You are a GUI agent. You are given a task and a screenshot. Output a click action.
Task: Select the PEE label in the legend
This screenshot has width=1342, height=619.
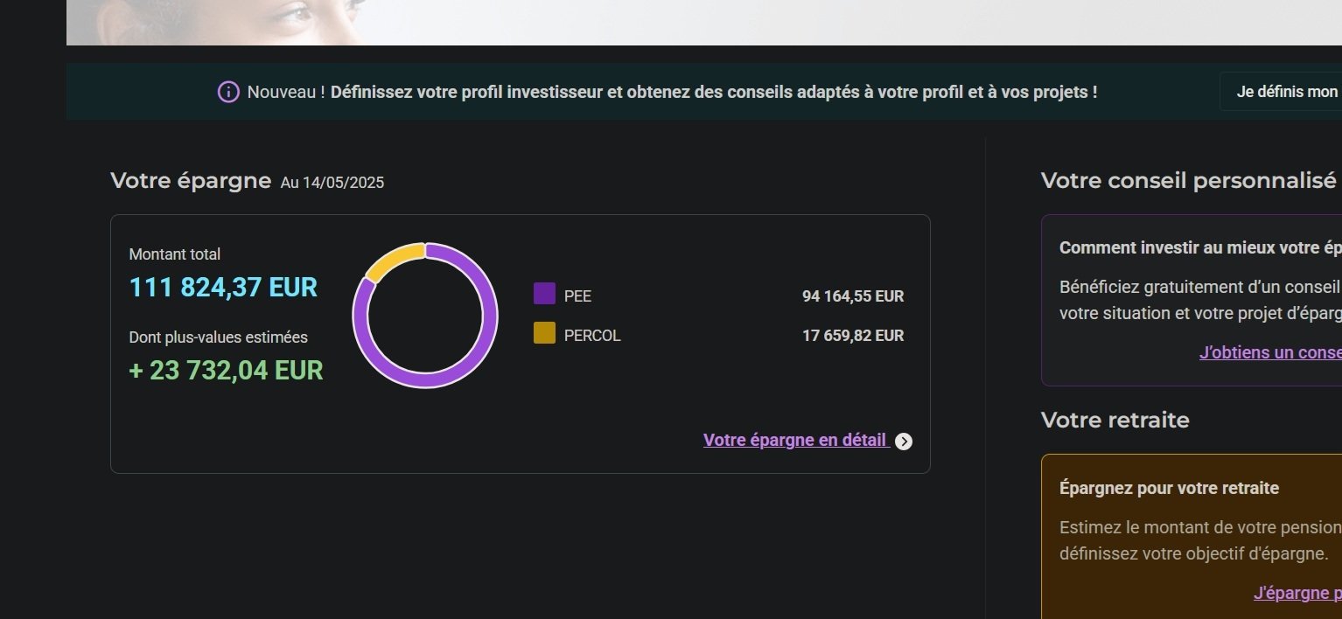[577, 296]
